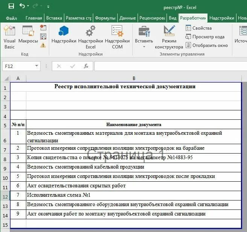Click title cell Реестр исполнительной технической документации
This screenshot has width=247, height=232.
tap(126, 87)
